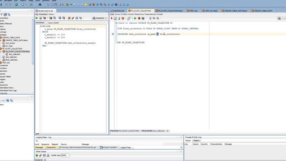The image size is (286, 161).
Task: Switch to the last CREATE_TABLE_DATA editor tab
Action: coord(262,11)
